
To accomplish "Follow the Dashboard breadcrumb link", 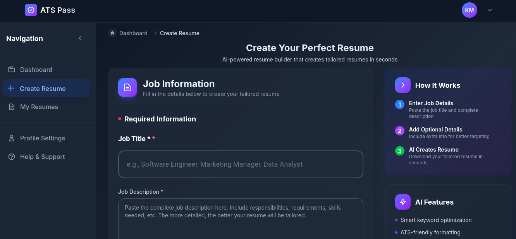I will pos(133,33).
